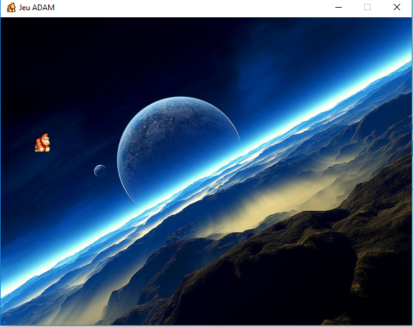
Task: Close the Jeu ADAM window
Action: [397, 7]
